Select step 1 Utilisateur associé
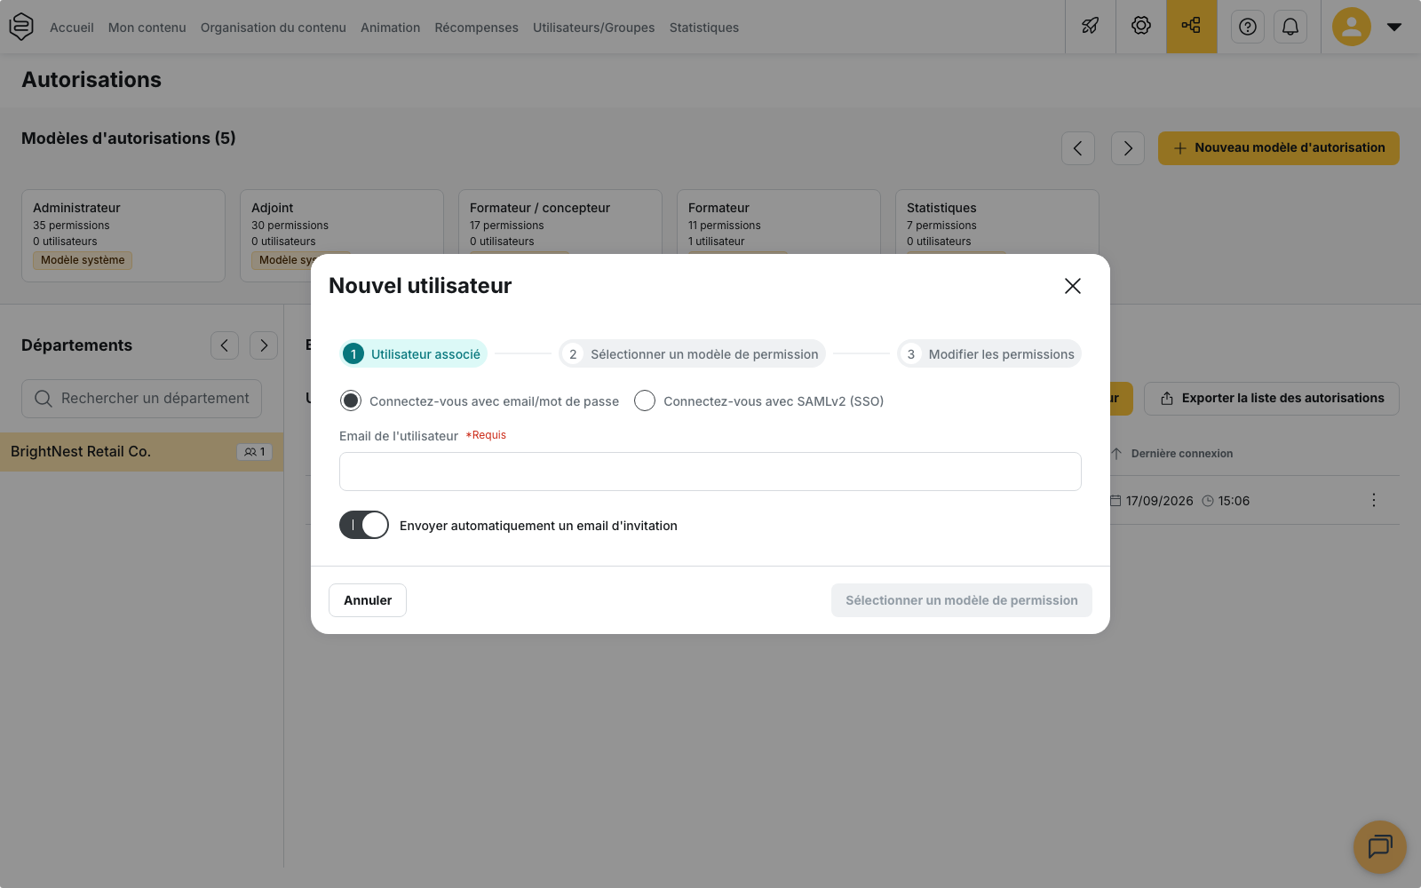Viewport: 1421px width, 888px height. coord(414,353)
